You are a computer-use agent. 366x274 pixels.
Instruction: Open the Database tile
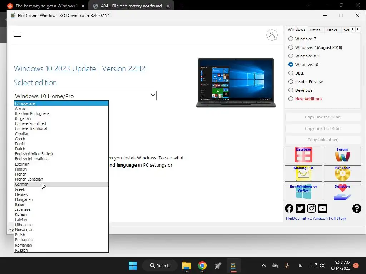303,155
